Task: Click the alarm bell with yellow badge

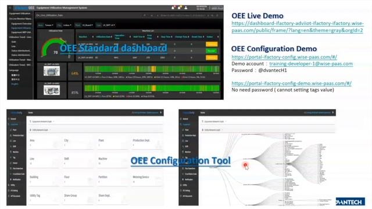Action: [180, 8]
